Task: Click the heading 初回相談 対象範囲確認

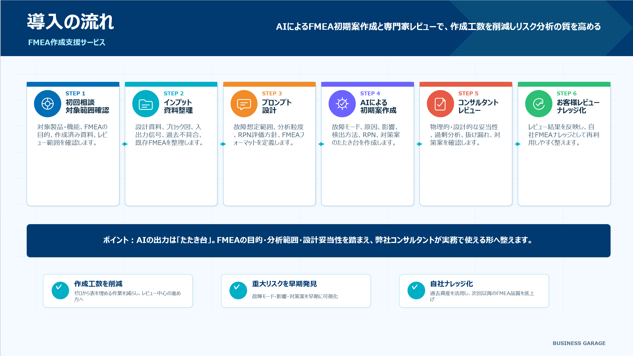Action: click(x=87, y=106)
